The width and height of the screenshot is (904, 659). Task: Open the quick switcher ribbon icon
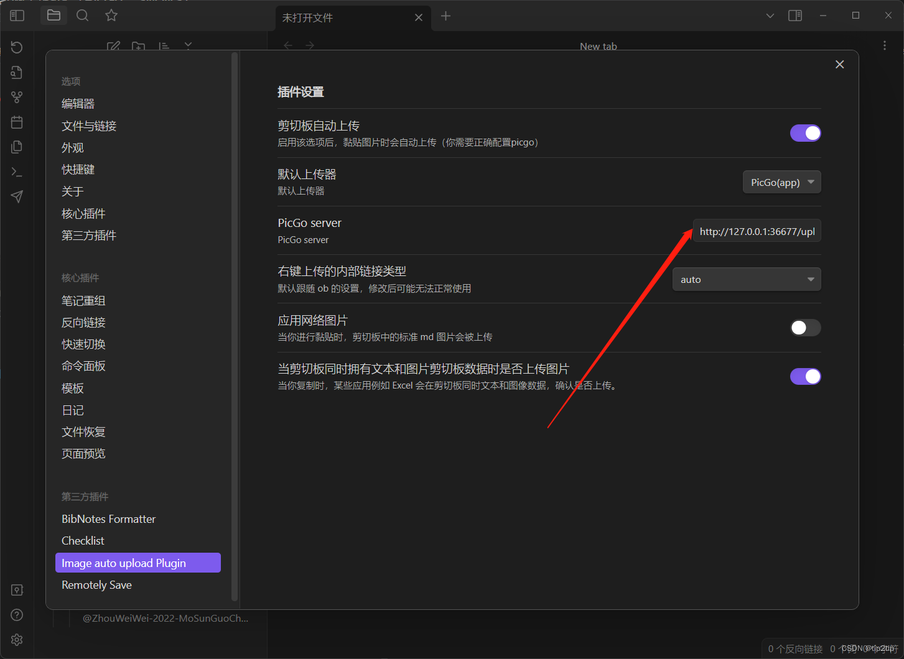[x=17, y=72]
